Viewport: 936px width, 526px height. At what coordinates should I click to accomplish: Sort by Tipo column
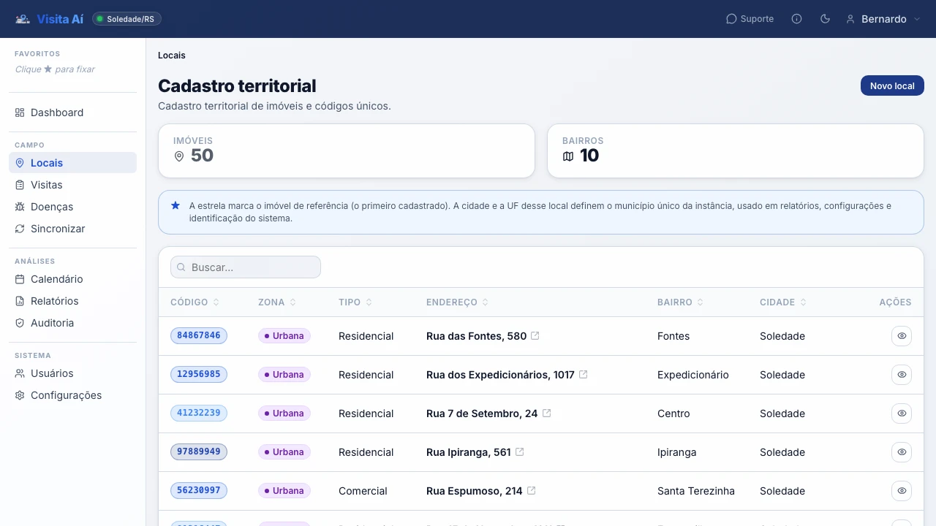[x=355, y=302]
